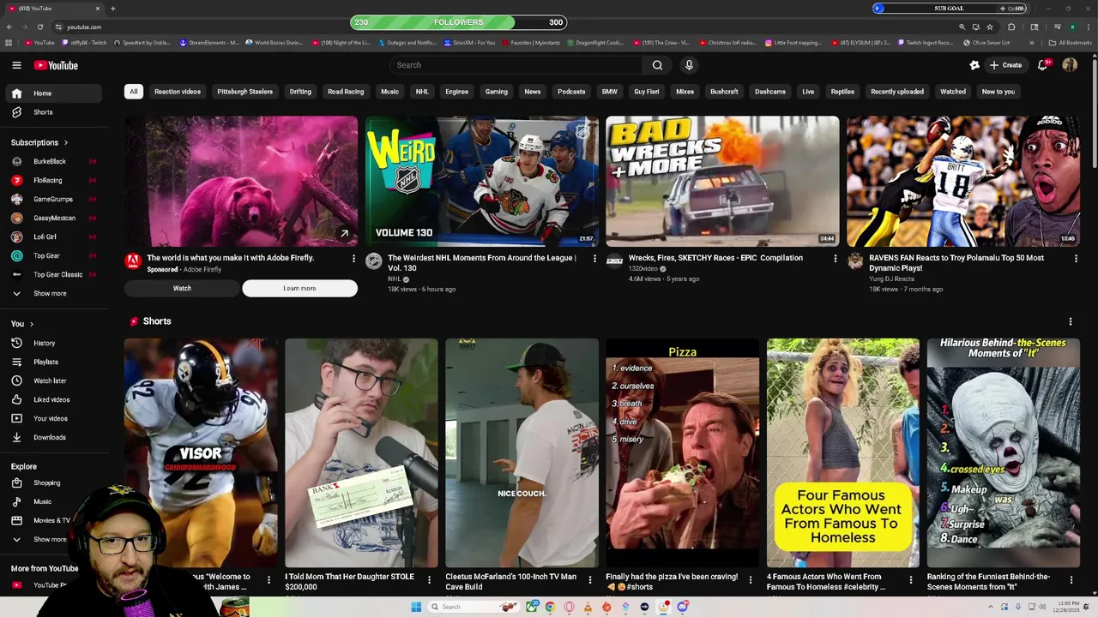The width and height of the screenshot is (1098, 617).
Task: Open GameGrumps subscription channel
Action: pyautogui.click(x=54, y=199)
